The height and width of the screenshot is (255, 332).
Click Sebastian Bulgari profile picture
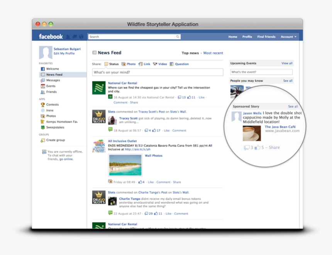46,53
